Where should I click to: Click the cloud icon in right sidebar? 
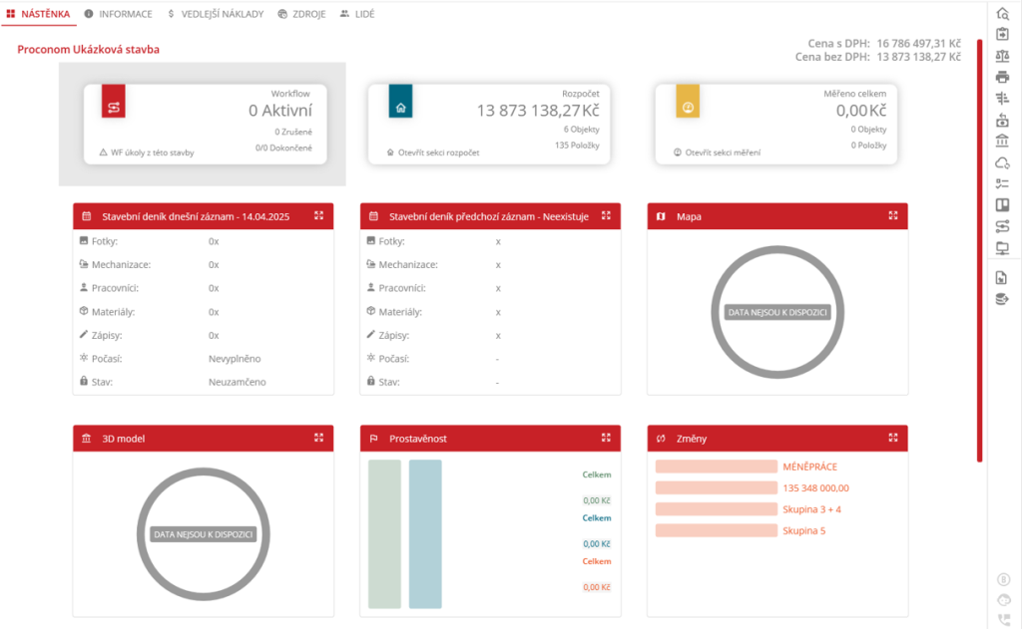click(1003, 162)
